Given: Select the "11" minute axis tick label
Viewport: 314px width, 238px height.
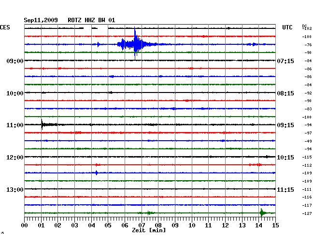Looking at the screenshot, I should [x=208, y=225].
